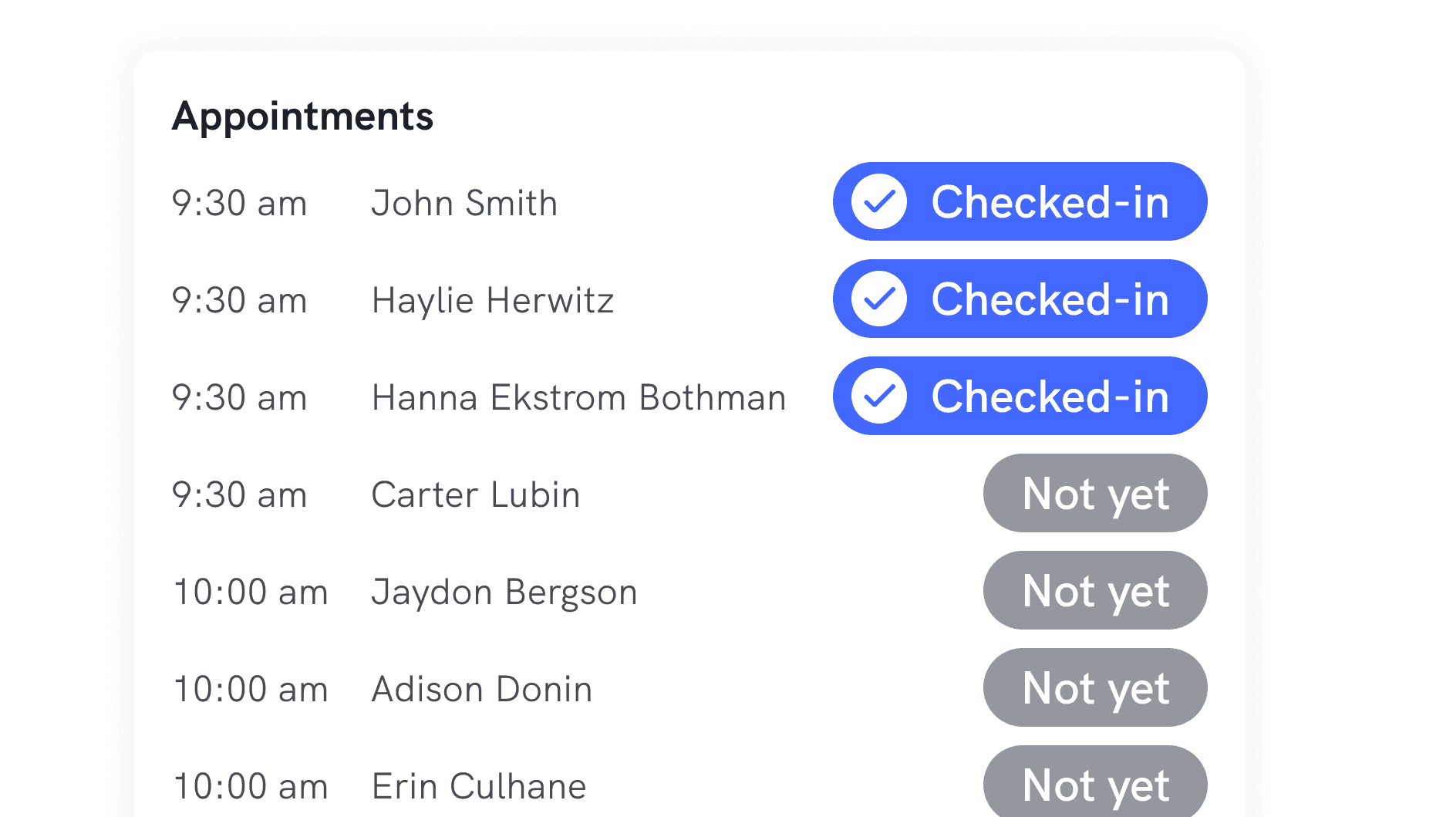The width and height of the screenshot is (1453, 817).
Task: Mark Jaydon Bergson via Not yet button
Action: 1094,591
